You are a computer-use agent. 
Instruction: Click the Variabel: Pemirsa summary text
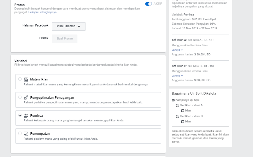pos(183,15)
